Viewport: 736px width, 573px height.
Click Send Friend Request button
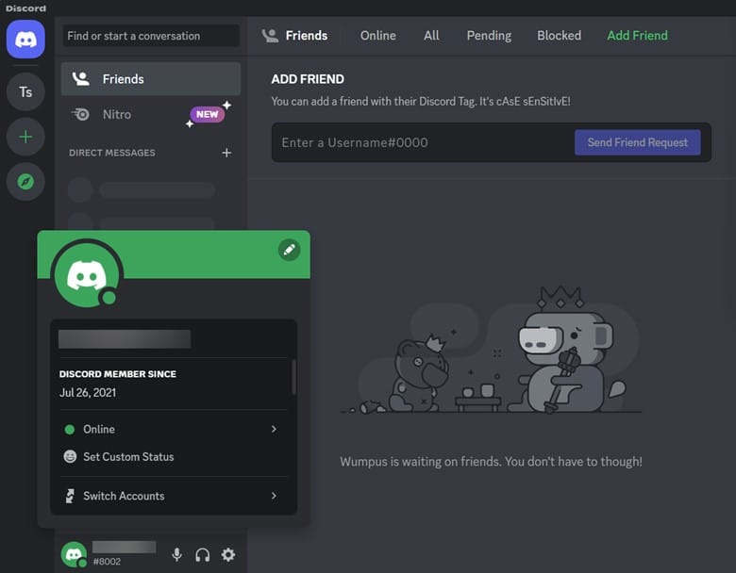(638, 142)
